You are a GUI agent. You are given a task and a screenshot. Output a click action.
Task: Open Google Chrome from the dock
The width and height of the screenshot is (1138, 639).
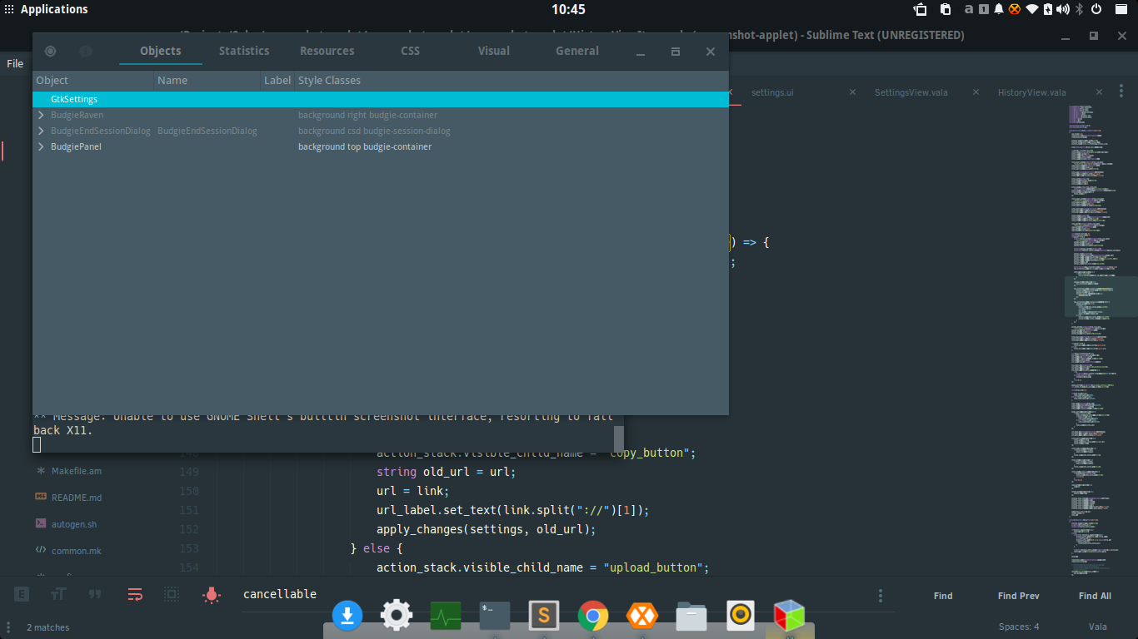click(593, 616)
